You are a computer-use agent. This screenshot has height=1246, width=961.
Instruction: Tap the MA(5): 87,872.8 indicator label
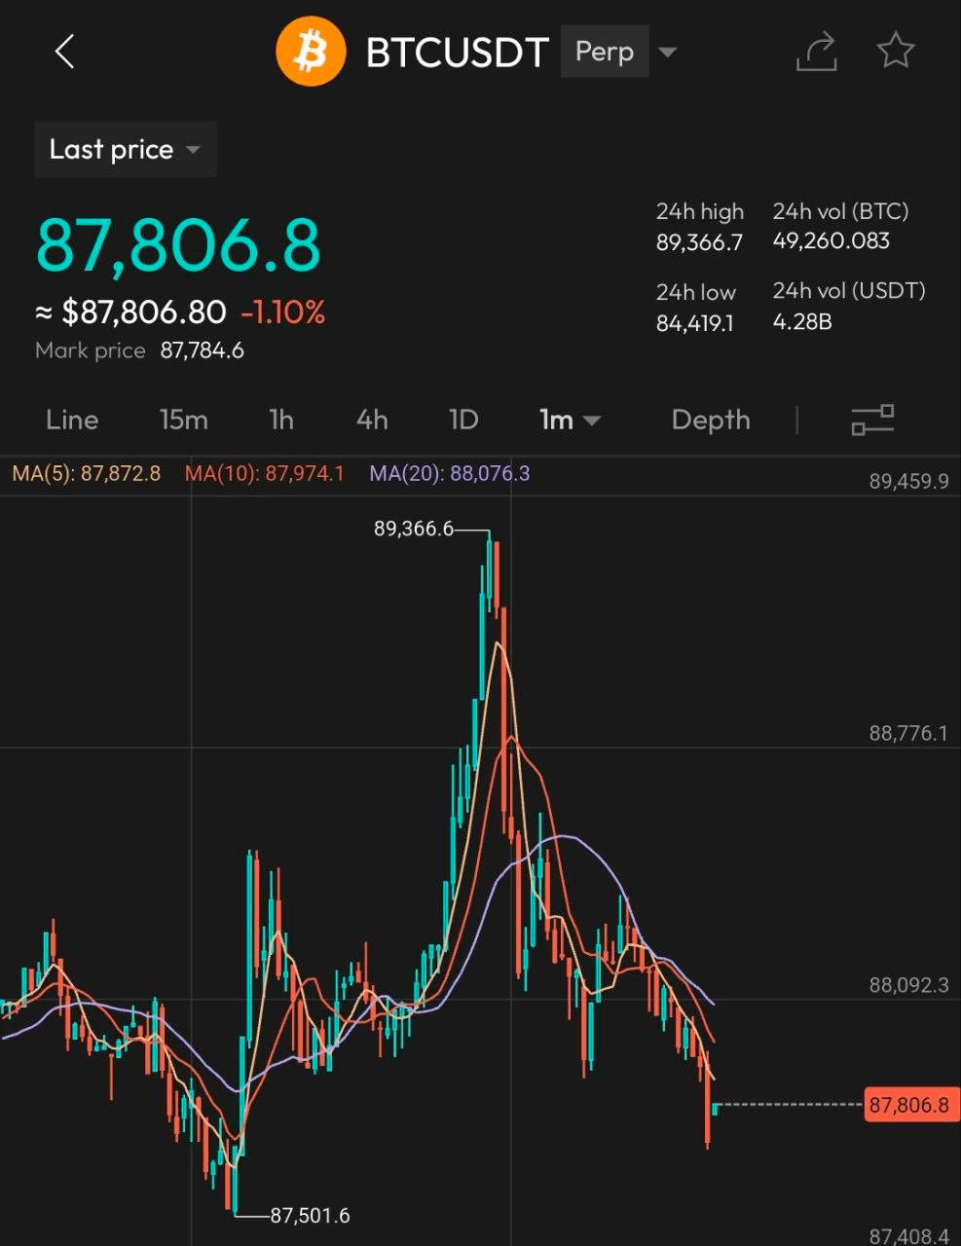(87, 474)
